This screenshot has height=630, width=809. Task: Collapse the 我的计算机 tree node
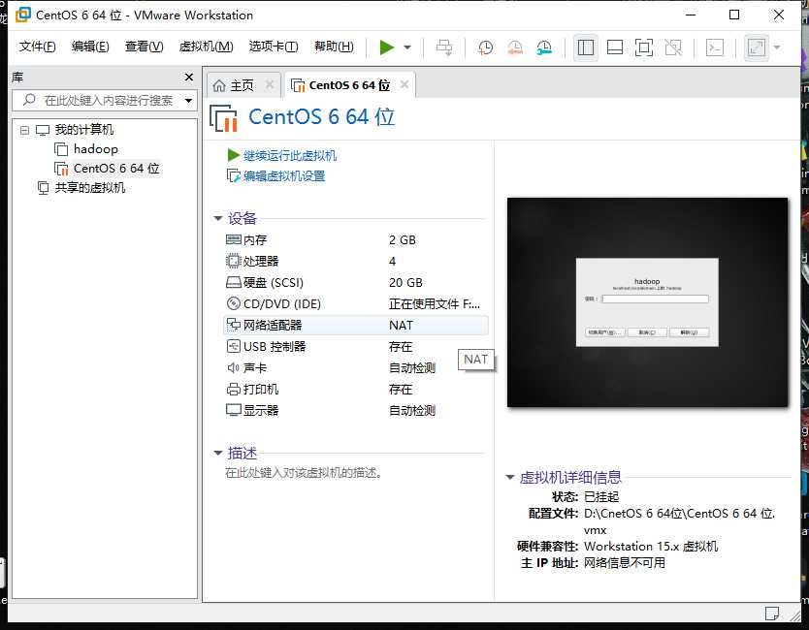pos(24,130)
